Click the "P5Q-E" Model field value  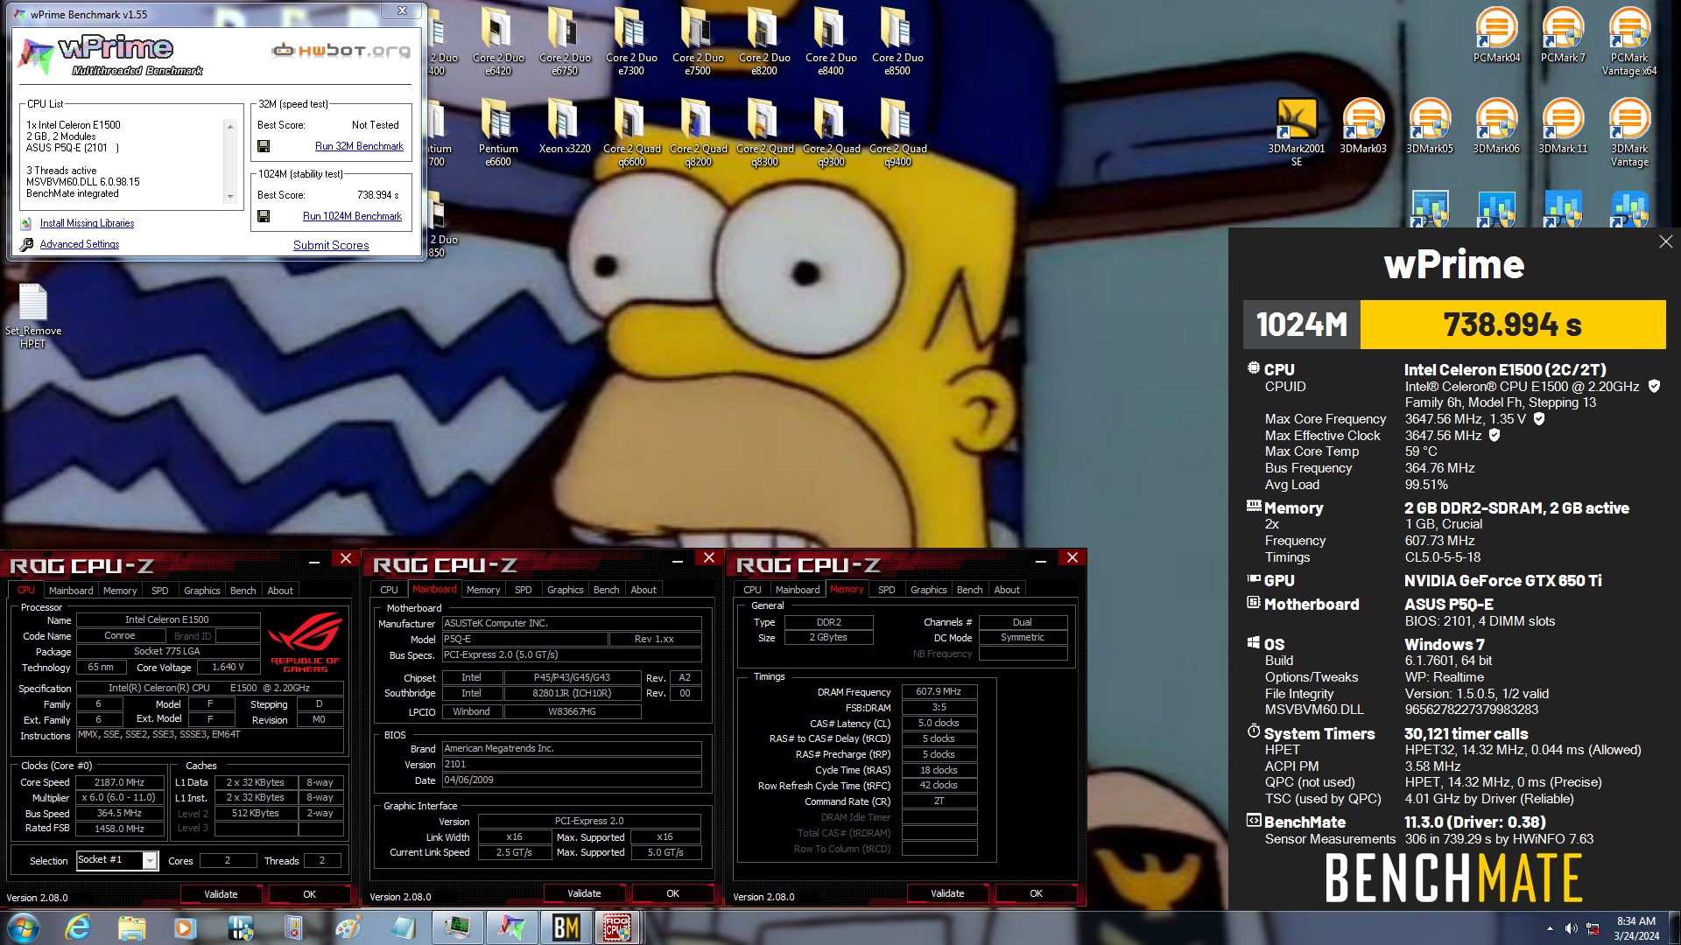point(524,639)
